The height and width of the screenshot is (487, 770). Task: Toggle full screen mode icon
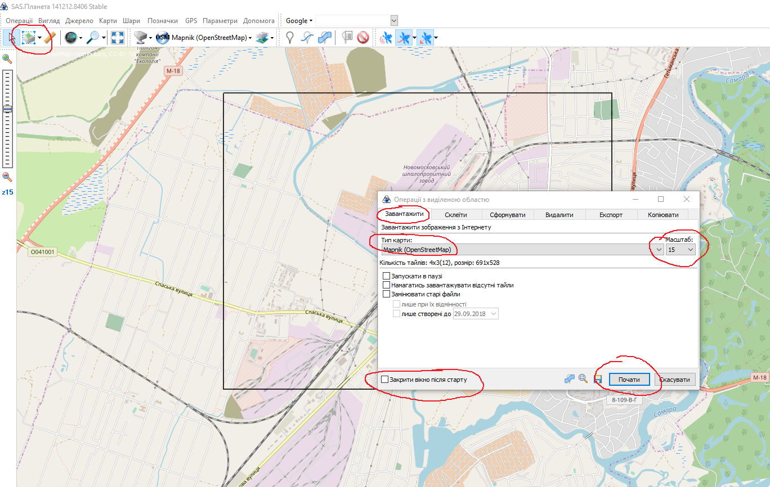[117, 38]
